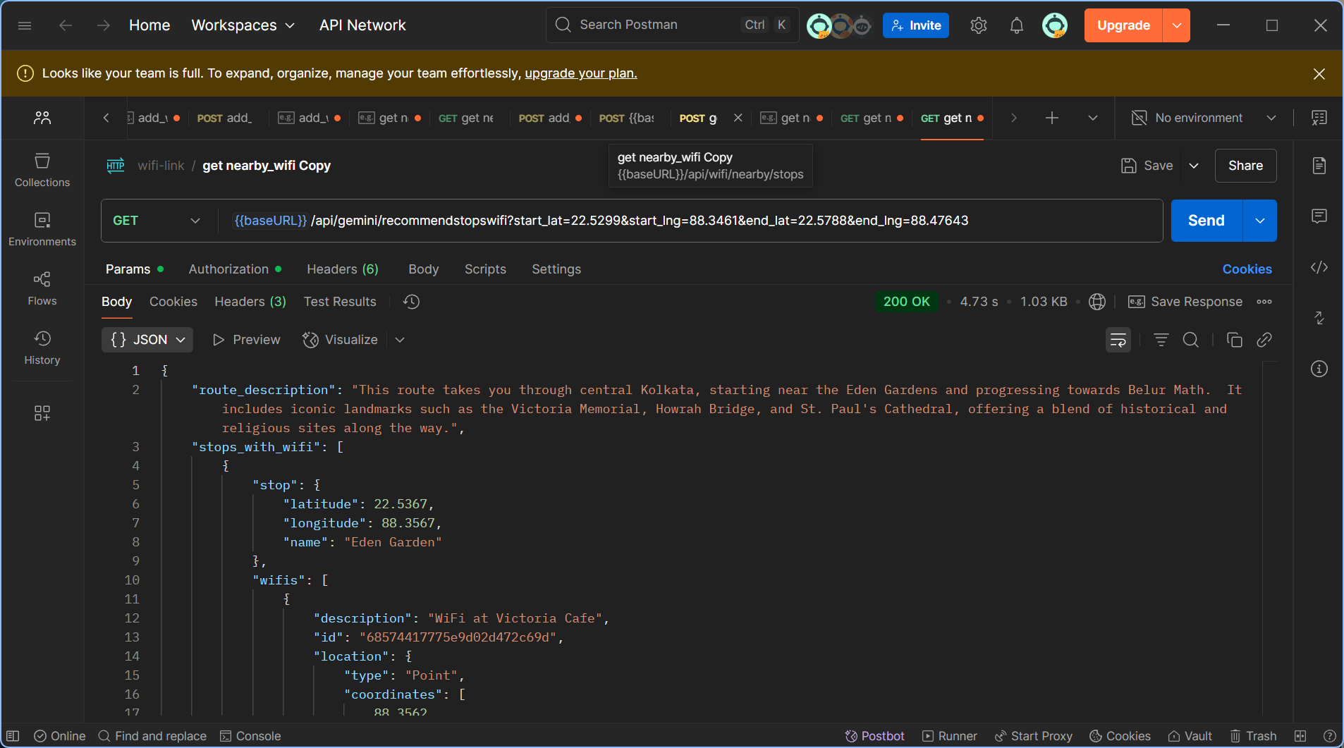Open the No environment selector
Image resolution: width=1344 pixels, height=748 pixels.
click(1204, 118)
